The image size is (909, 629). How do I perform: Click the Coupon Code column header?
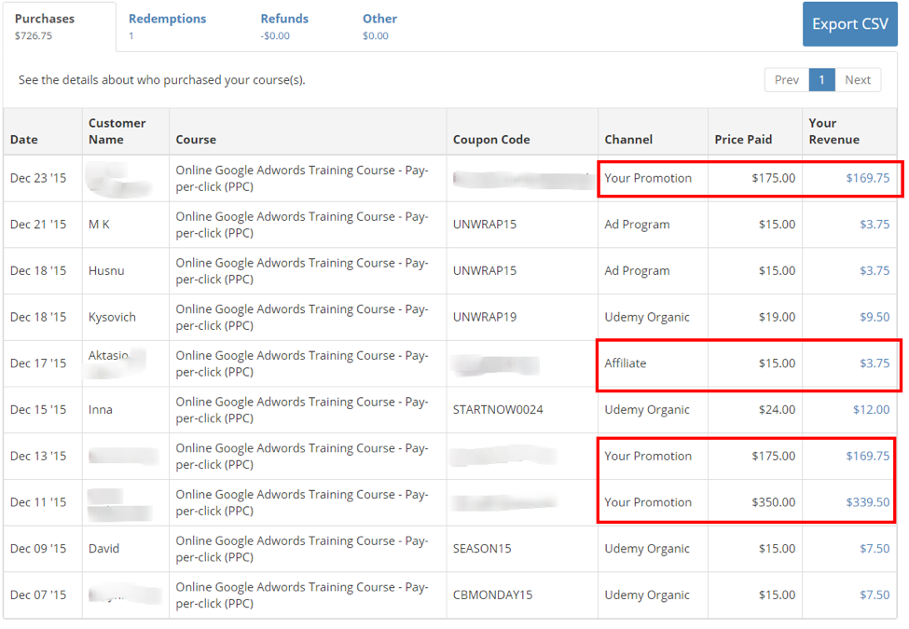(x=491, y=140)
